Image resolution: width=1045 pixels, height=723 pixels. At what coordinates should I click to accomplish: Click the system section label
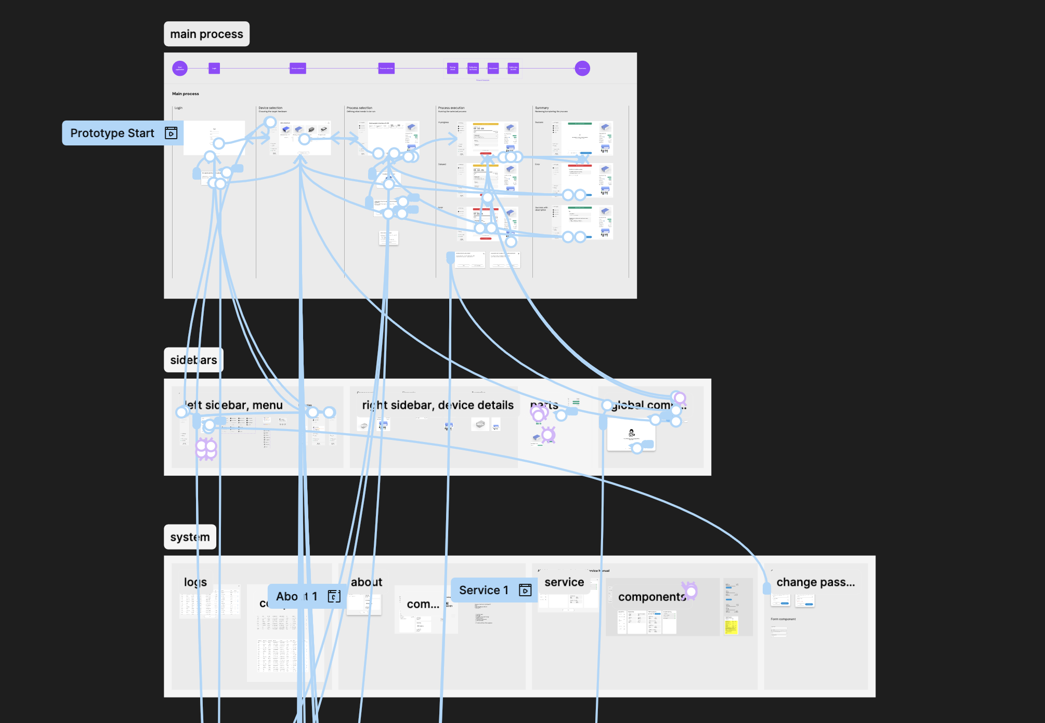click(x=190, y=537)
